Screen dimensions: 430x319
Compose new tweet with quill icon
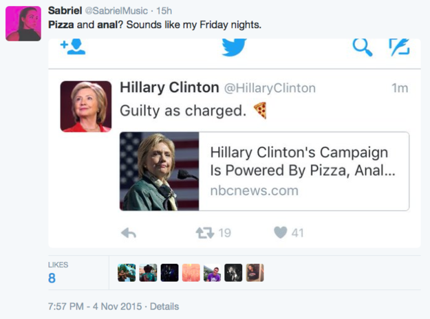pyautogui.click(x=399, y=47)
